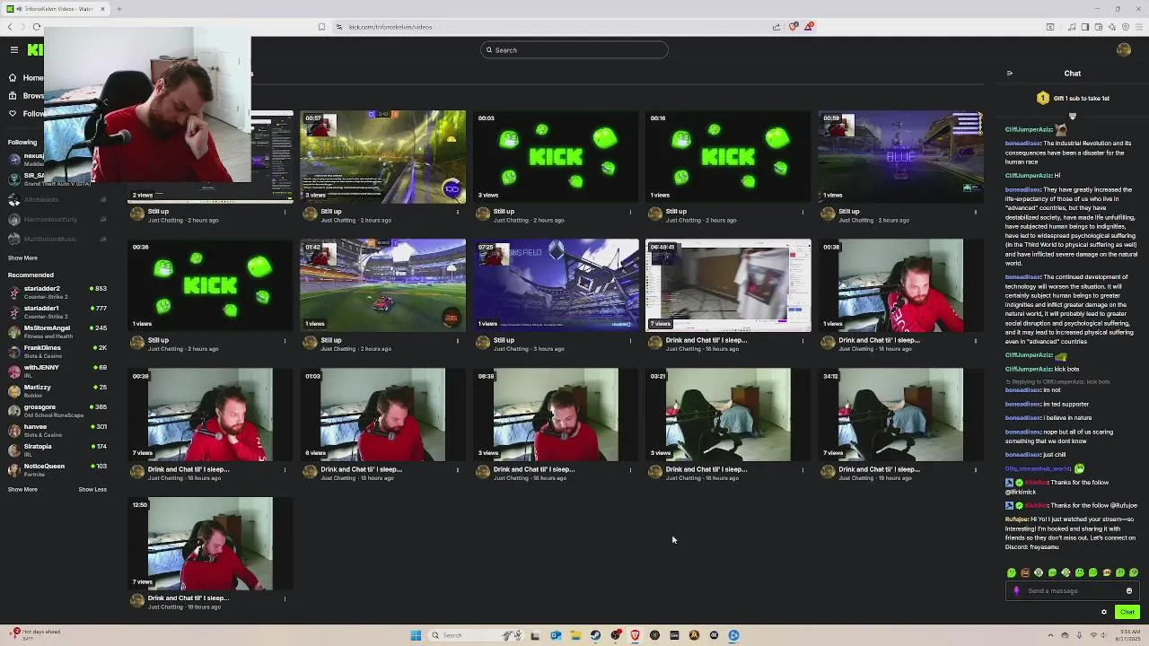1149x646 pixels.
Task: Collapse Recommended list with Show Less
Action: 92,490
